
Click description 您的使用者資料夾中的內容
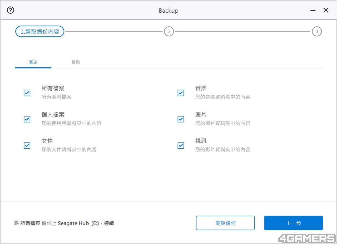tap(71, 123)
